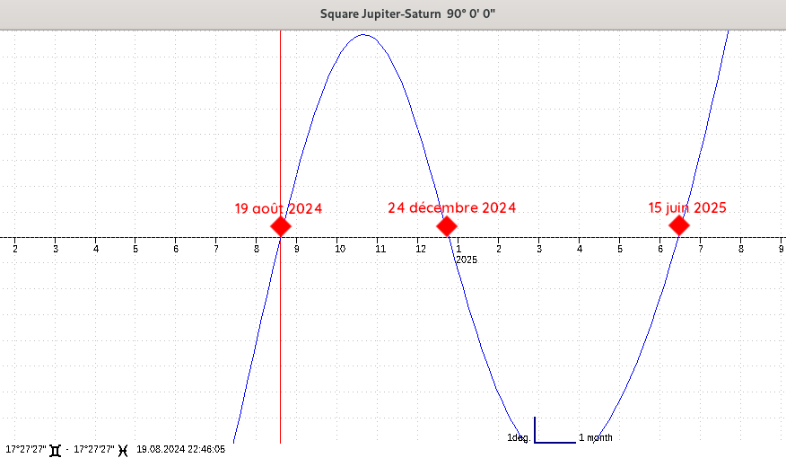
Task: Click month 11 on the time axis
Action: click(x=380, y=249)
